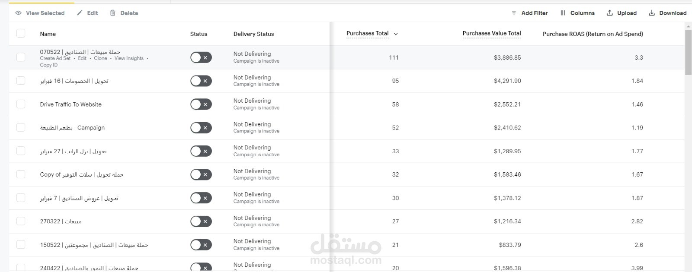Sort by Purchase ROAS column header
692x272 pixels.
[x=593, y=34]
